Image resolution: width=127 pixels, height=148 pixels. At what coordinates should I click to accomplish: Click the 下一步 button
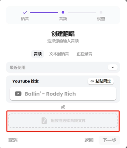tap(110, 140)
